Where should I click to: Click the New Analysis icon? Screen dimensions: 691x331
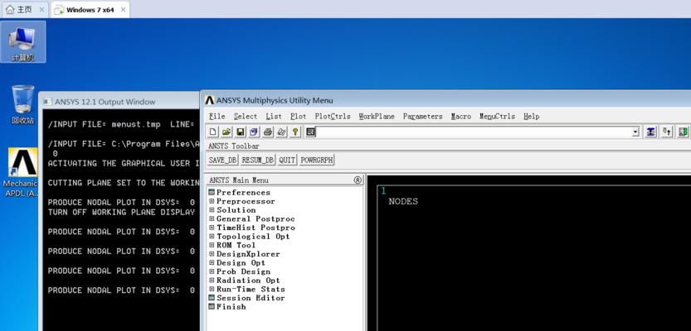pos(213,132)
